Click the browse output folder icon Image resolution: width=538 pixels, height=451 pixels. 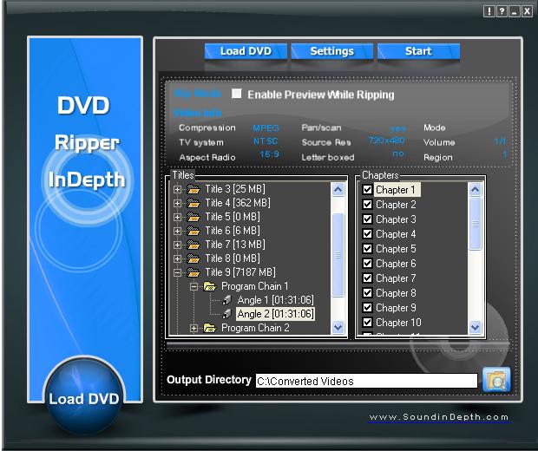click(x=496, y=379)
